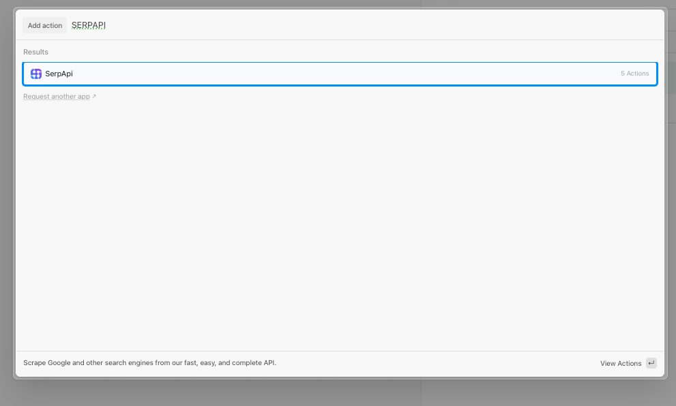Click the Scrape Google description text
The image size is (676, 406).
click(149, 363)
